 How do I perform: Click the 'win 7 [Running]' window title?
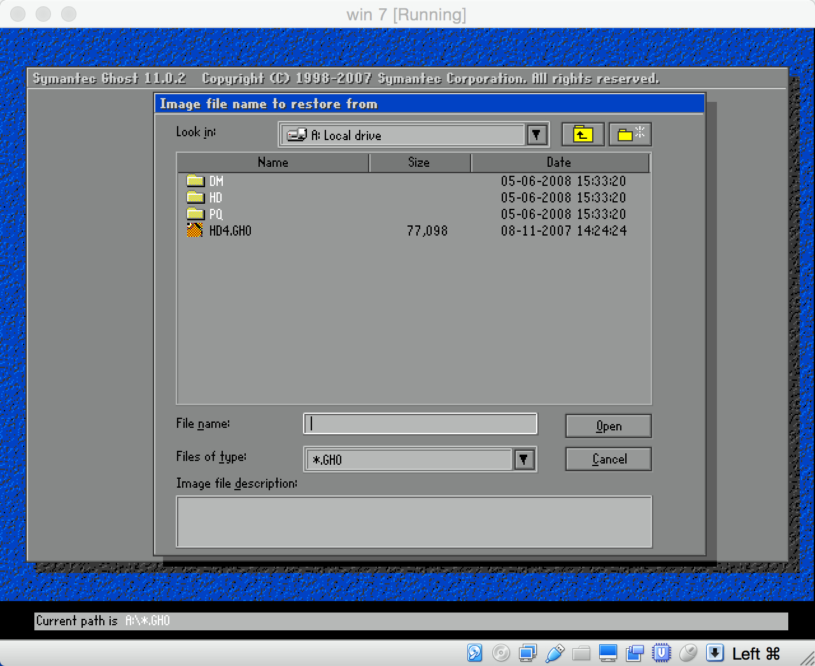[x=406, y=14]
